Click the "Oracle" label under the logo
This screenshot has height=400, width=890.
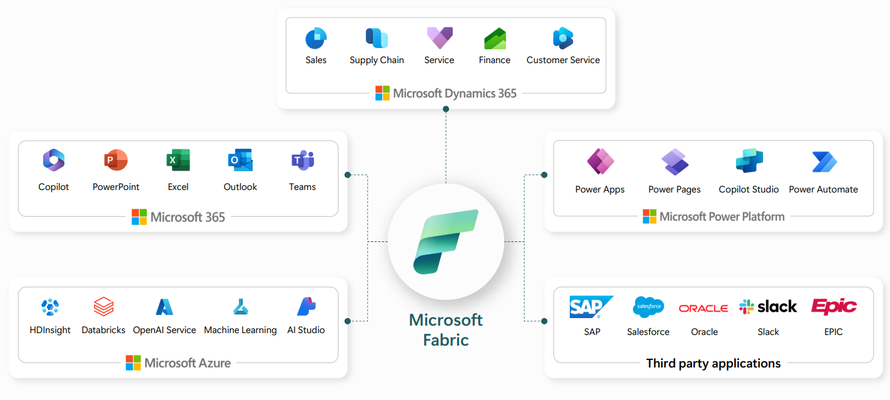click(704, 332)
